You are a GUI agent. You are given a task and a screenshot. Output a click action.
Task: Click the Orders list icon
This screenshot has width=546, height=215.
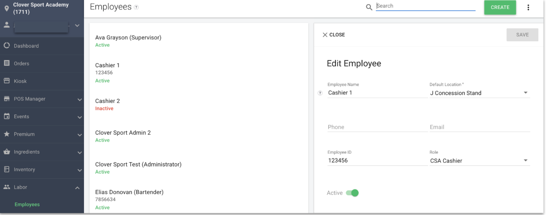tap(7, 63)
